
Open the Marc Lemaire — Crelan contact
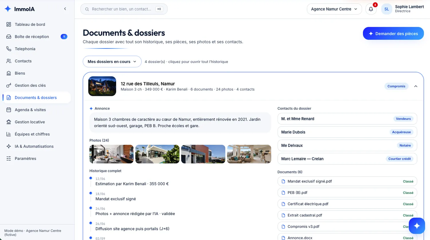pos(347,159)
